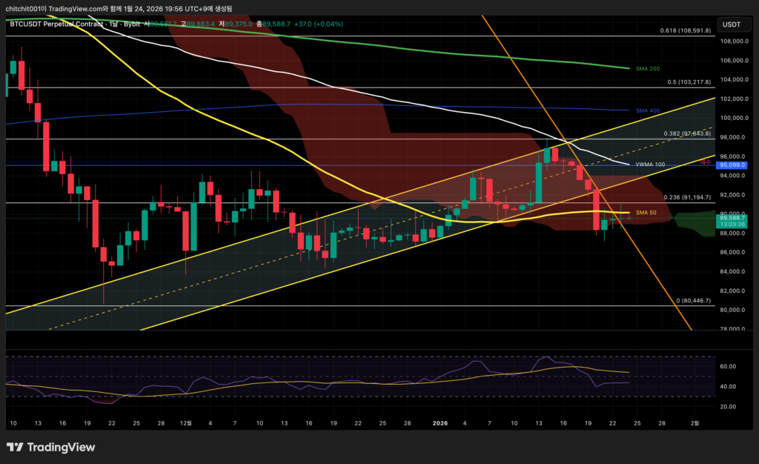Click the 60.00 level on RSI scale
Image resolution: width=759 pixels, height=464 pixels.
tap(727, 366)
